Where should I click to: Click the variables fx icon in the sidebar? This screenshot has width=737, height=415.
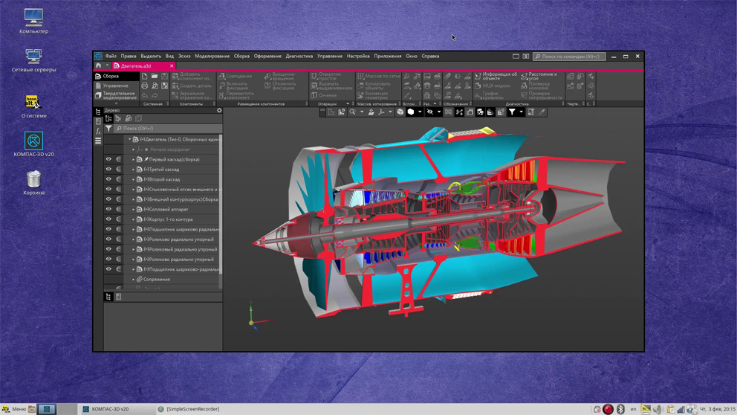click(98, 131)
